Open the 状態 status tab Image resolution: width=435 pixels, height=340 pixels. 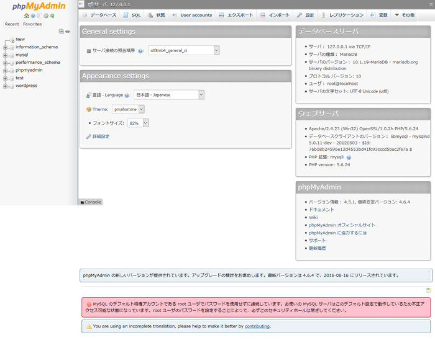[156, 15]
